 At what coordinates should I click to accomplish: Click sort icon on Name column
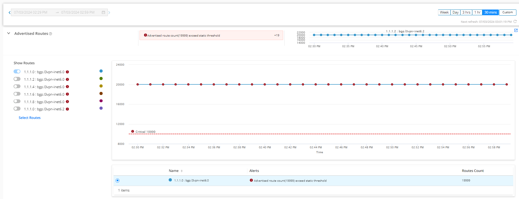[x=182, y=171]
